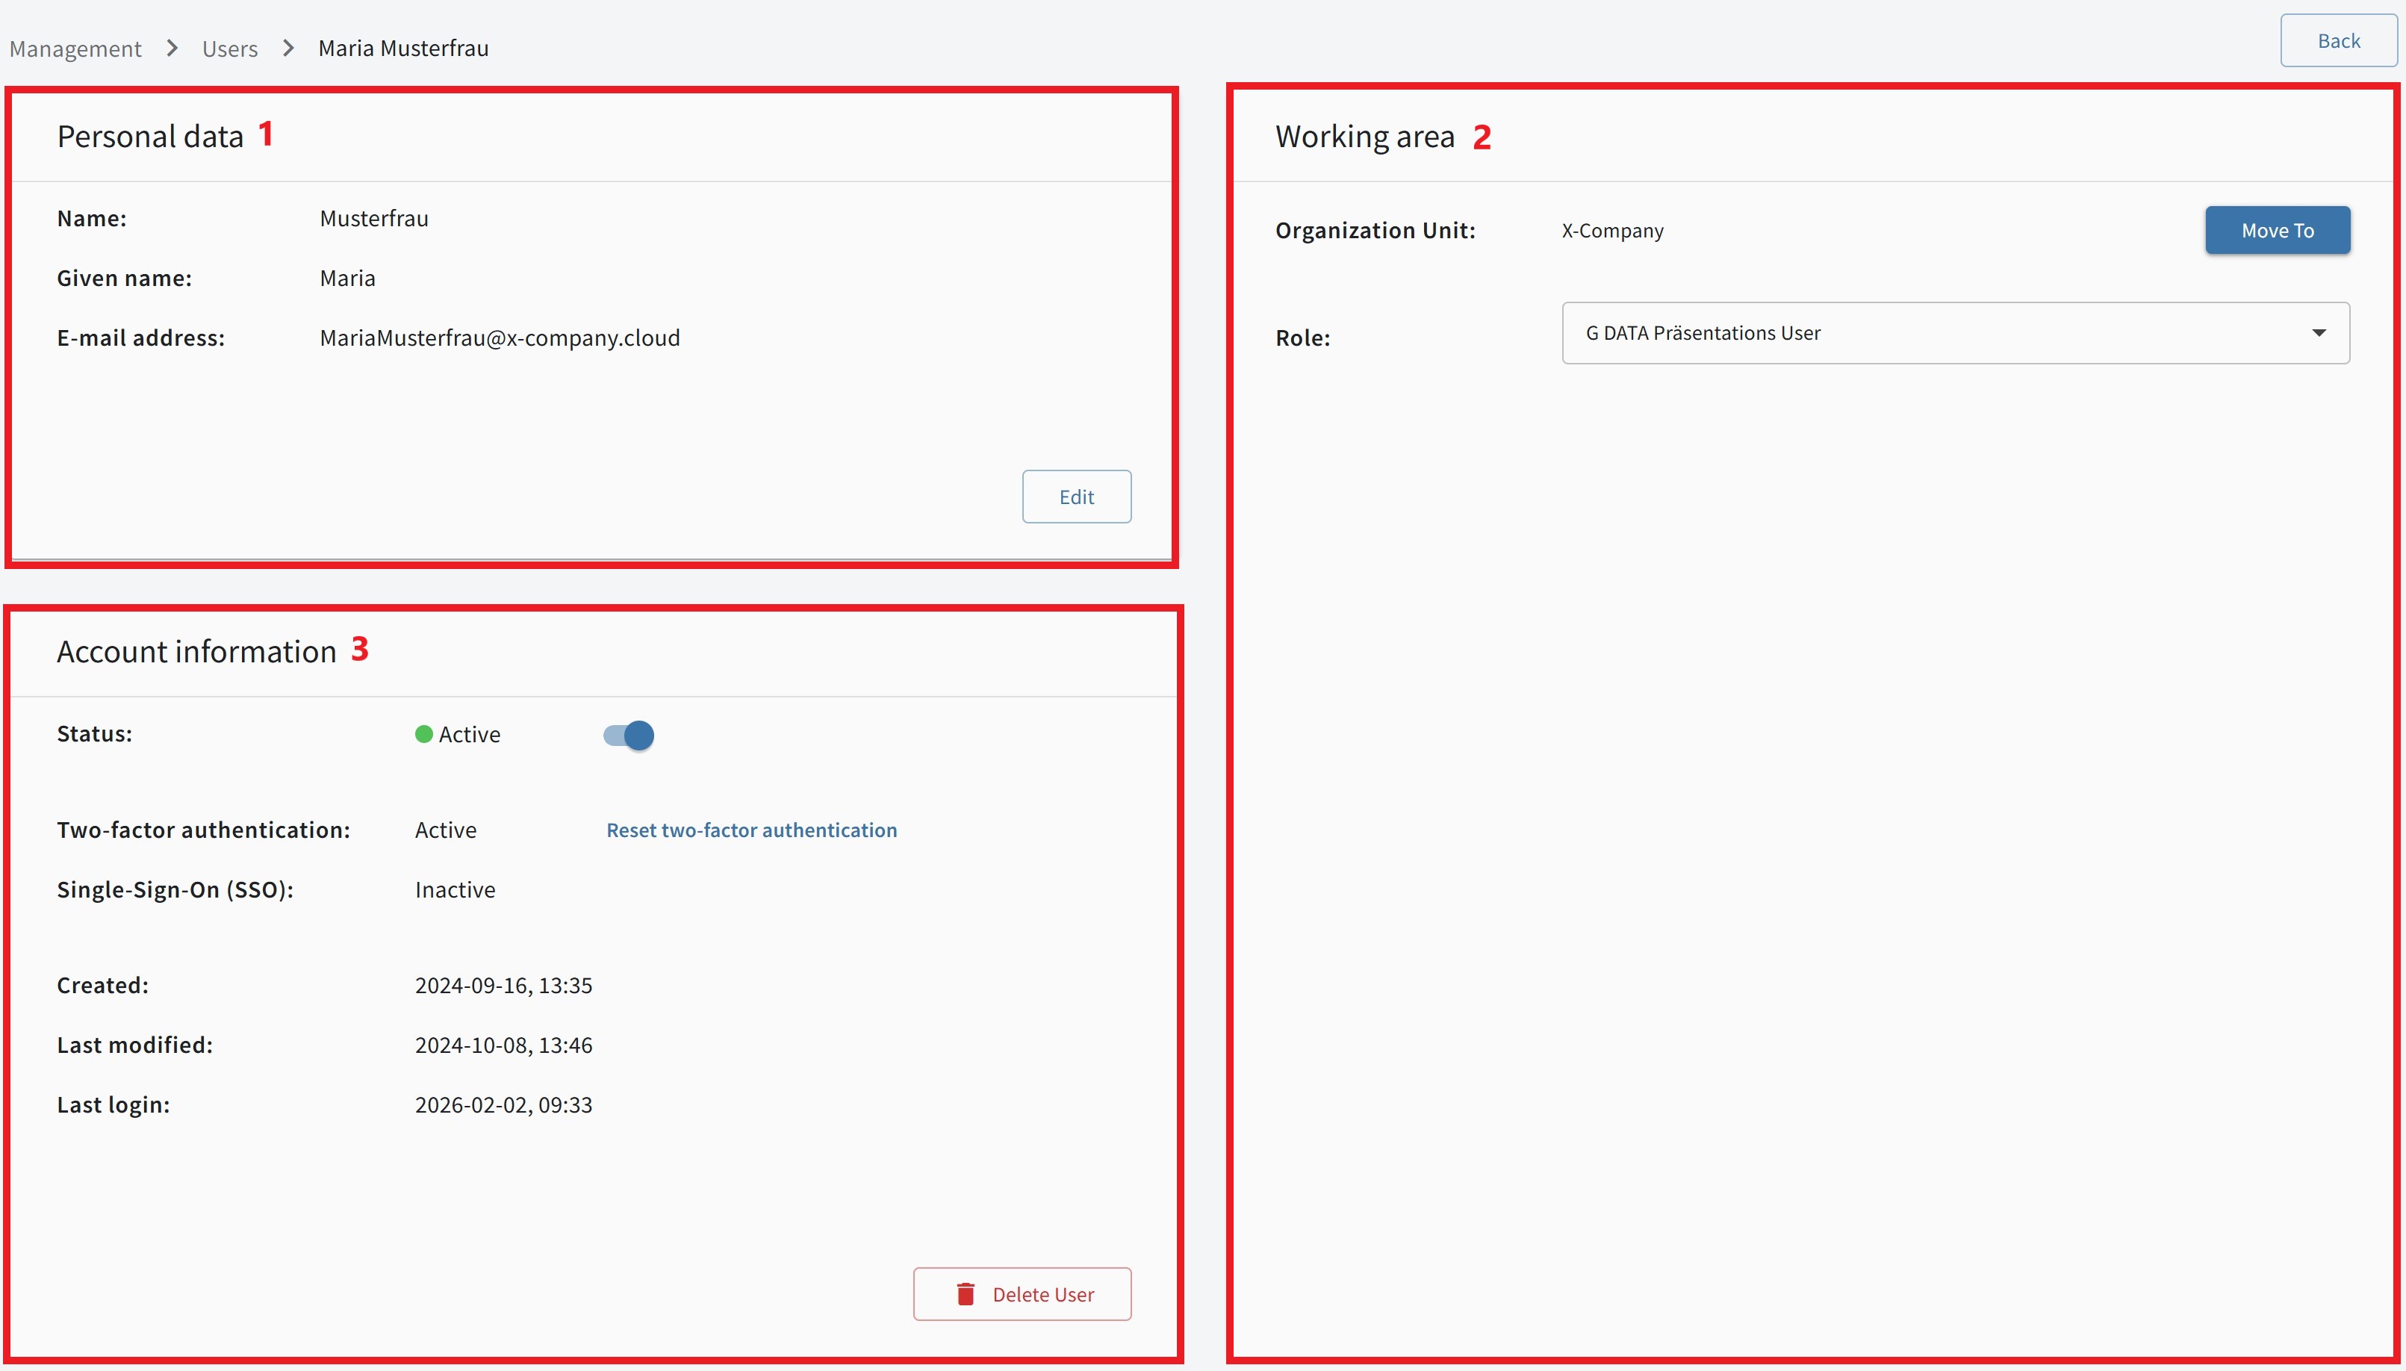This screenshot has width=2406, height=1371.
Task: Click the green Active status dot
Action: (423, 735)
